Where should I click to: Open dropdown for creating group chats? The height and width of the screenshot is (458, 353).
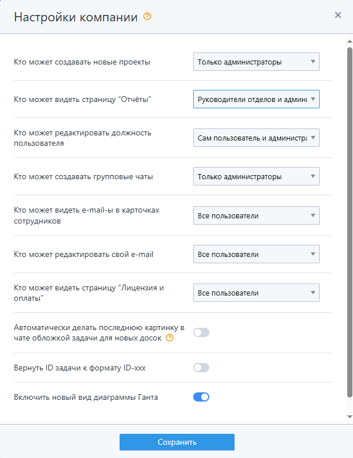256,177
